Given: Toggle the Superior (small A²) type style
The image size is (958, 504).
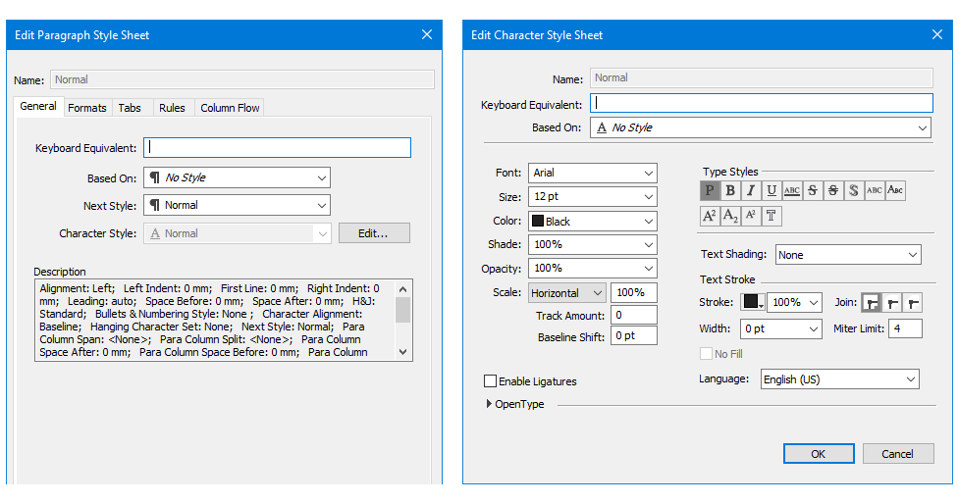Looking at the screenshot, I should (751, 216).
